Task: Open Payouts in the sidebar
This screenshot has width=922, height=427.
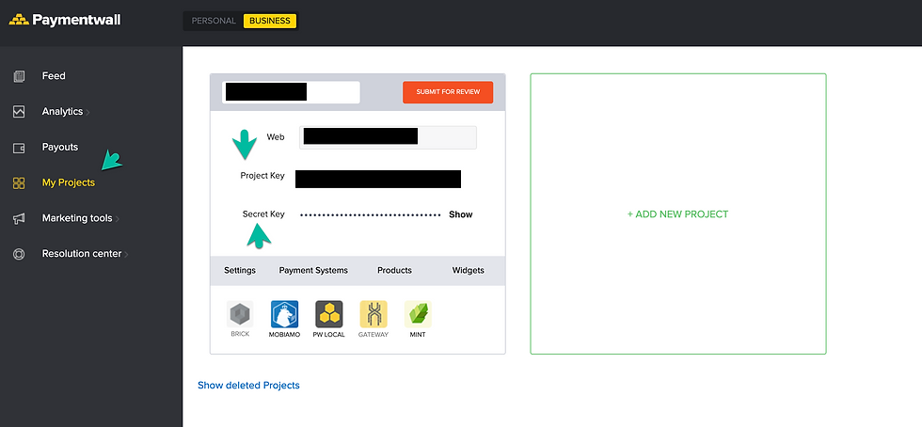Action: click(x=60, y=147)
